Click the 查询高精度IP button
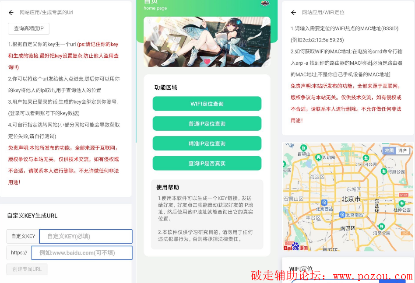This screenshot has width=415, height=283. click(x=29, y=28)
